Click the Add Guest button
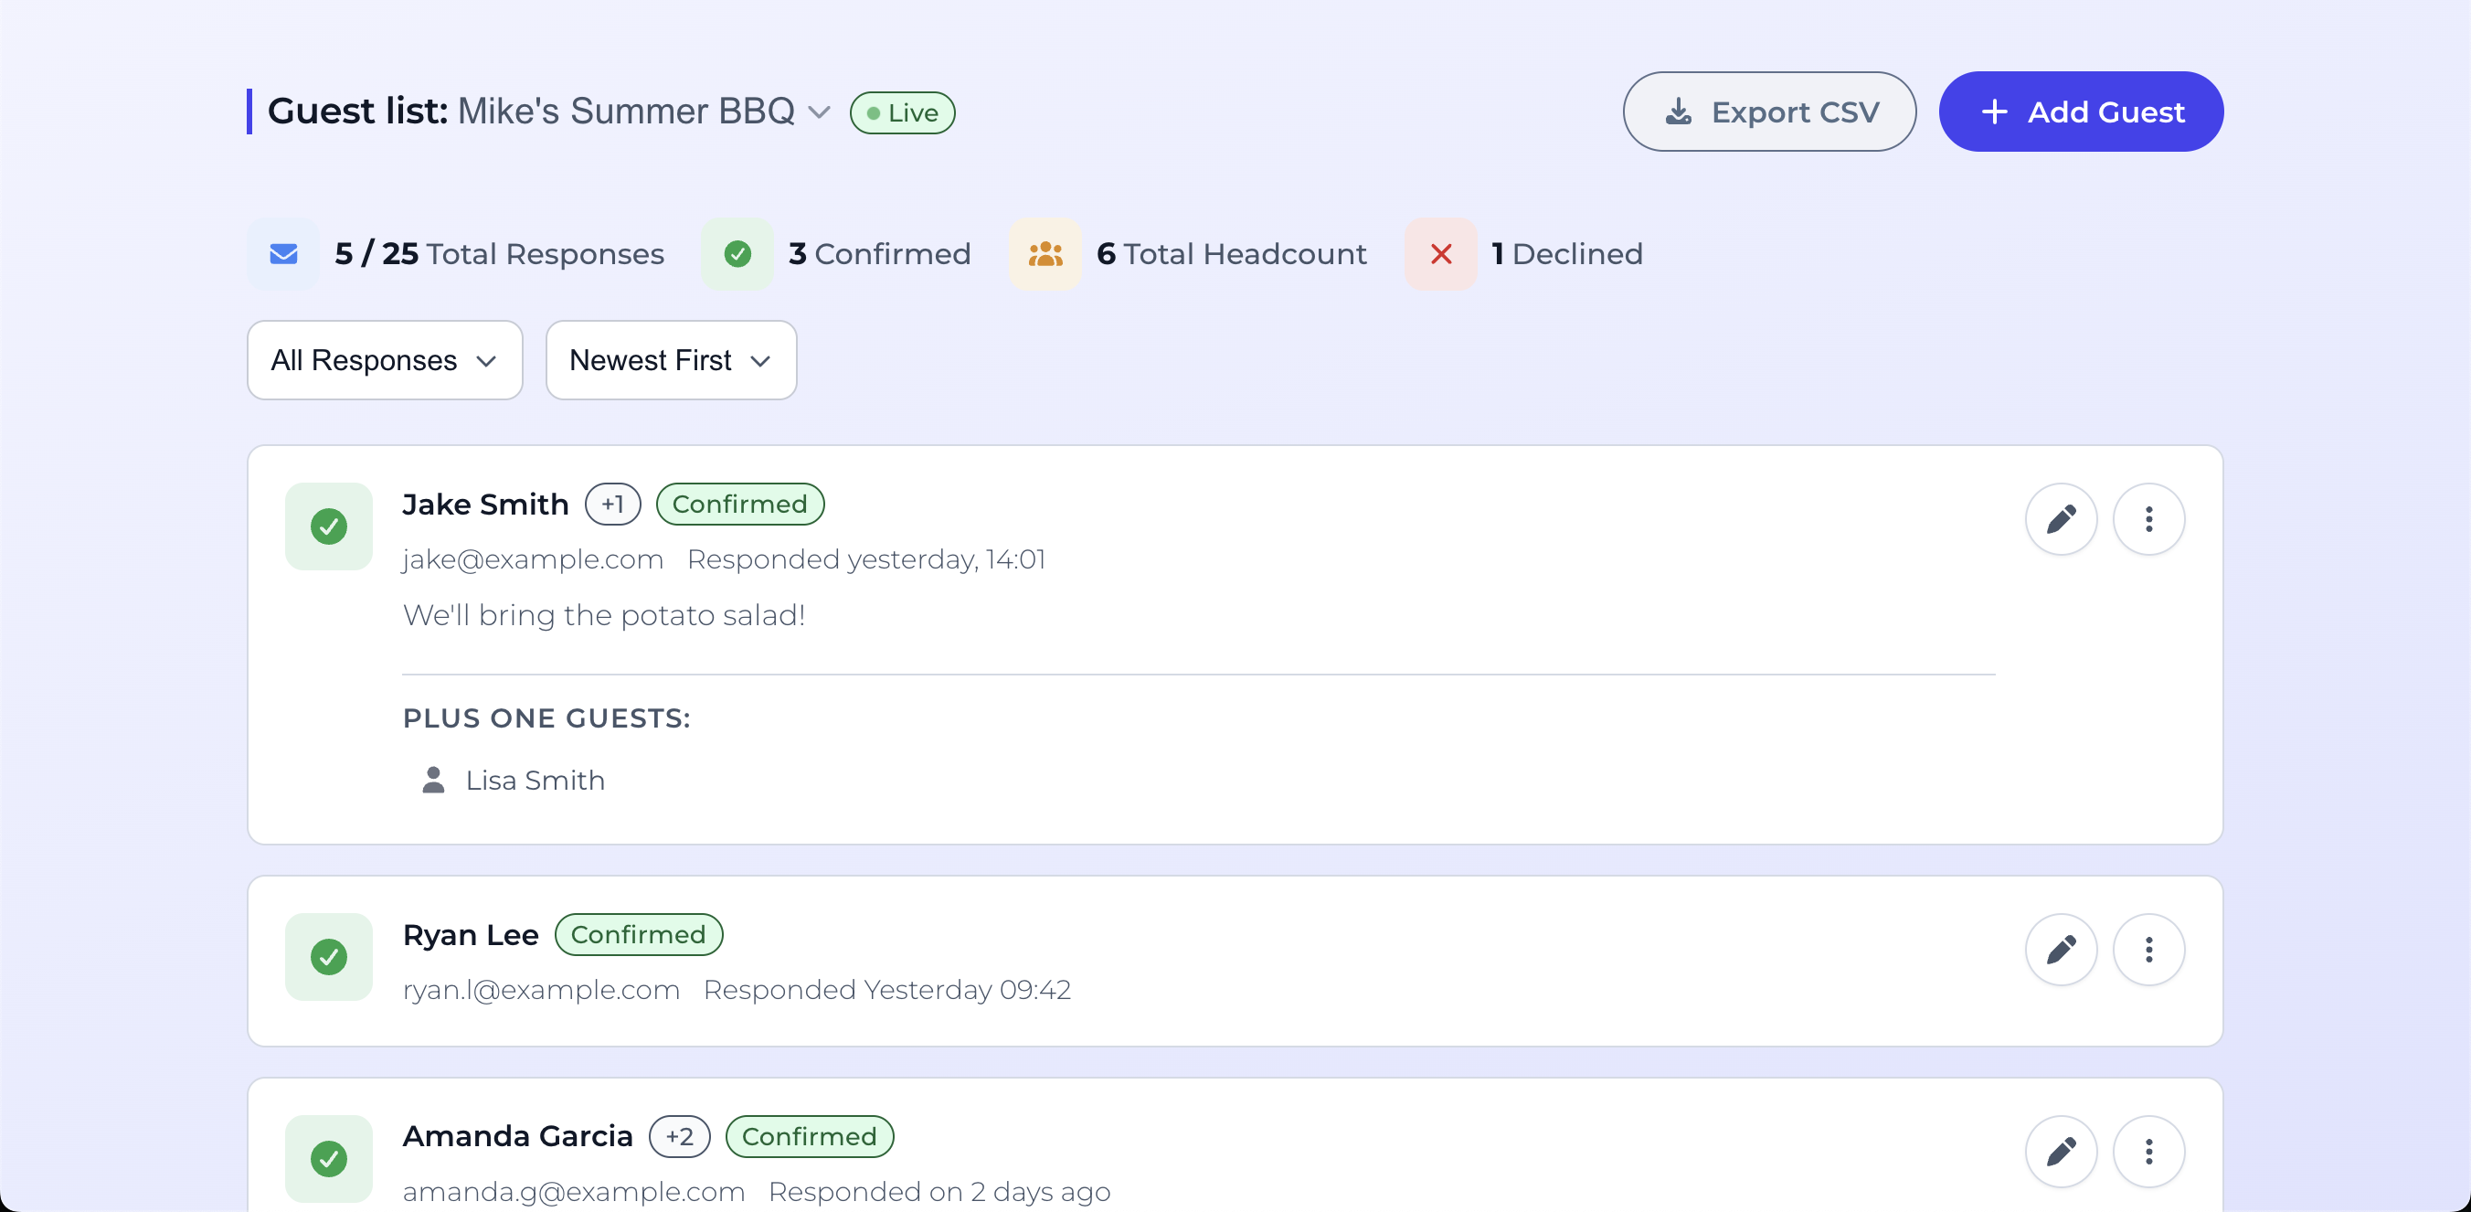Image resolution: width=2471 pixels, height=1212 pixels. click(x=2081, y=112)
